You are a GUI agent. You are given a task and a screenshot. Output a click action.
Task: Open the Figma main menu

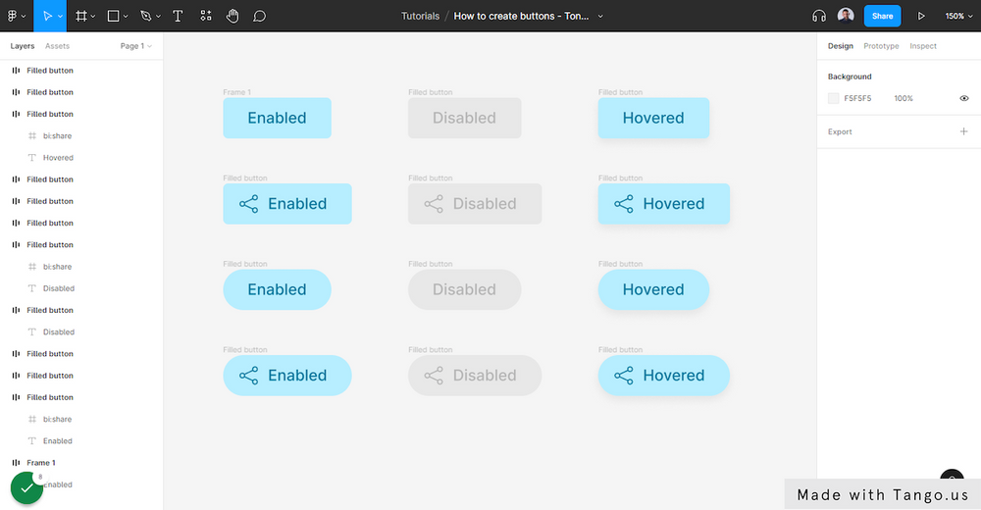click(x=12, y=17)
